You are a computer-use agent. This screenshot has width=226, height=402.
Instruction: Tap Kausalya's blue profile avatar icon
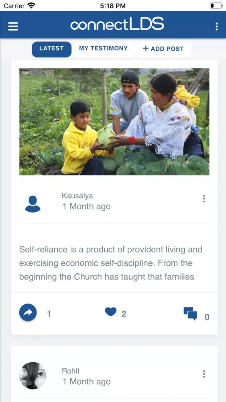33,204
